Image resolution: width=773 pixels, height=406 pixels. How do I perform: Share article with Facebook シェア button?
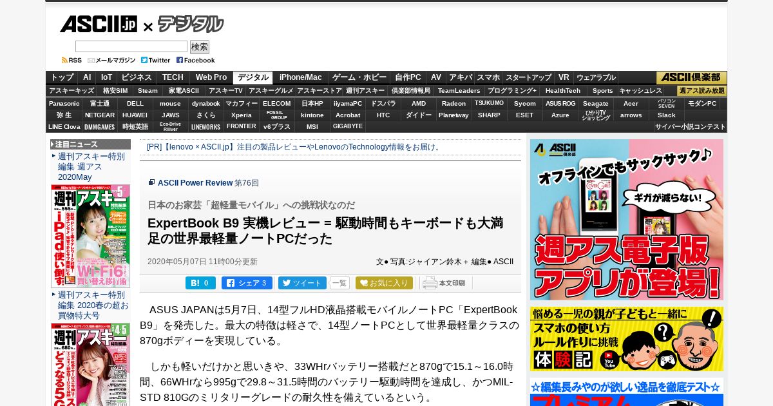point(247,283)
